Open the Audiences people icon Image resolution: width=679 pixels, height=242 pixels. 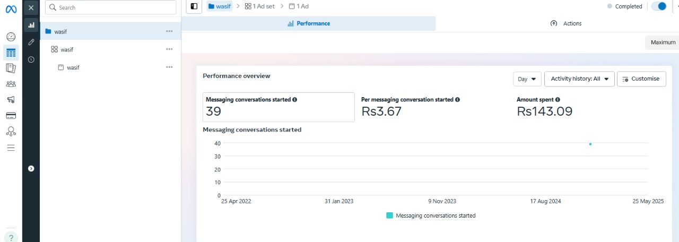[11, 84]
